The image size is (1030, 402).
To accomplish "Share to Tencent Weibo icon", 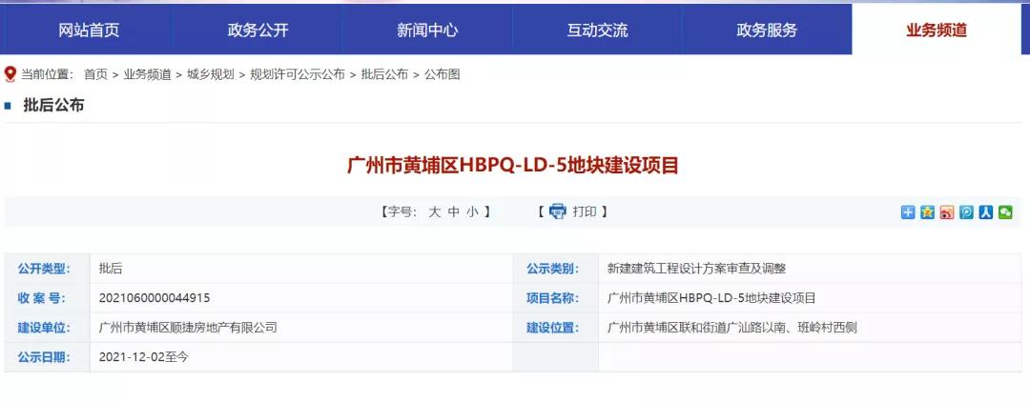I will [966, 211].
